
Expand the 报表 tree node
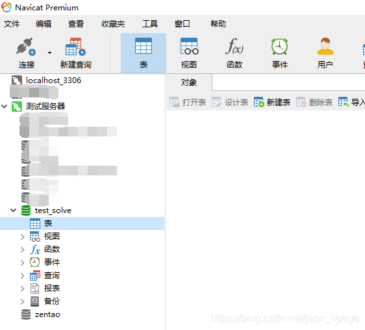pos(22,289)
